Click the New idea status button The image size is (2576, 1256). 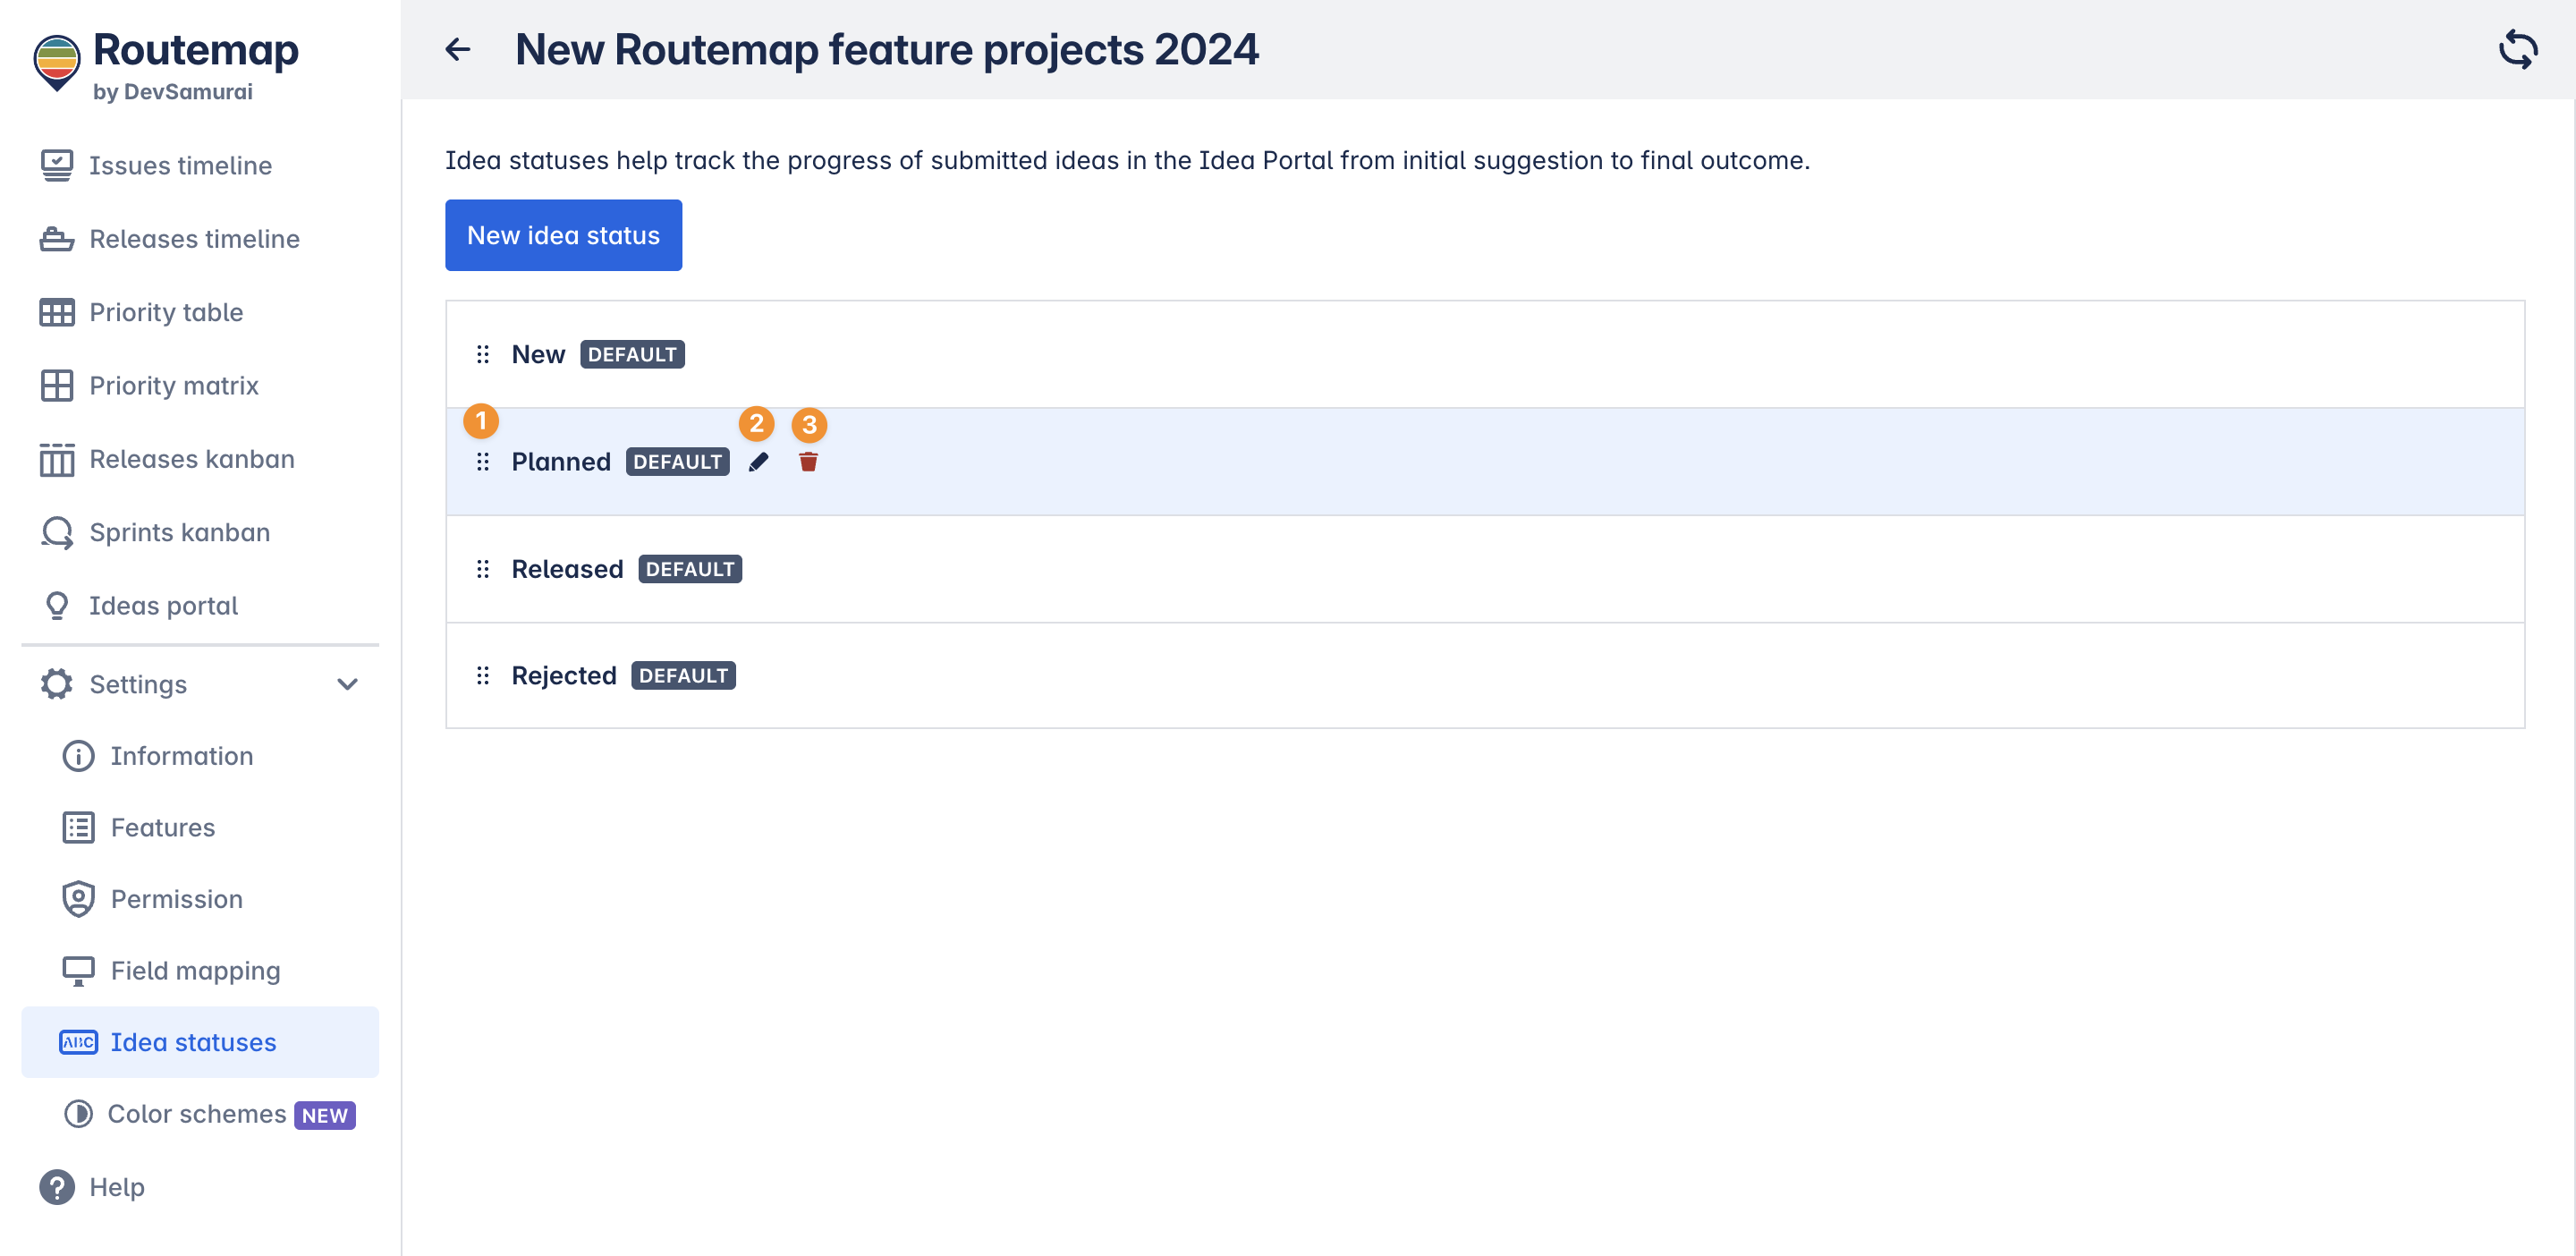[x=563, y=235]
